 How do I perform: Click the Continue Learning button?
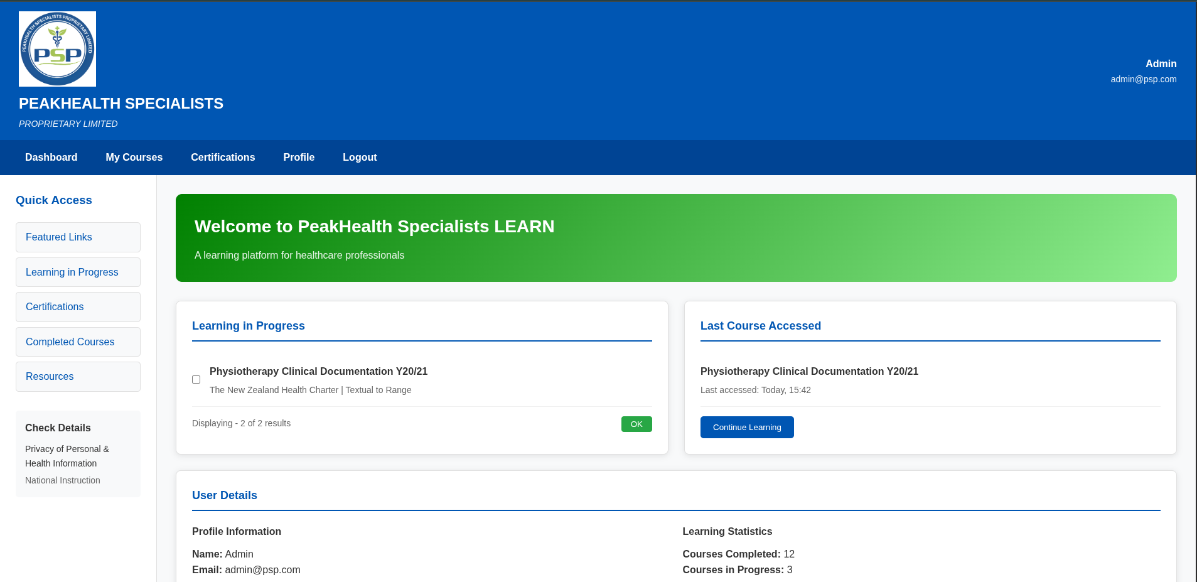coord(746,427)
